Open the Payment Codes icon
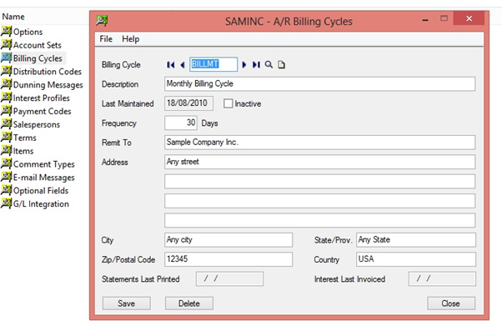 click(x=6, y=111)
